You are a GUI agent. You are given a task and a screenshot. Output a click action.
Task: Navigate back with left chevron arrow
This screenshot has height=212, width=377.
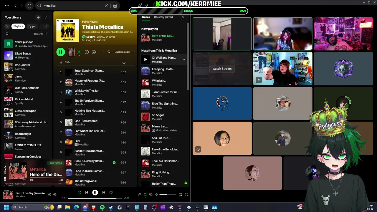pyautogui.click(x=16, y=6)
